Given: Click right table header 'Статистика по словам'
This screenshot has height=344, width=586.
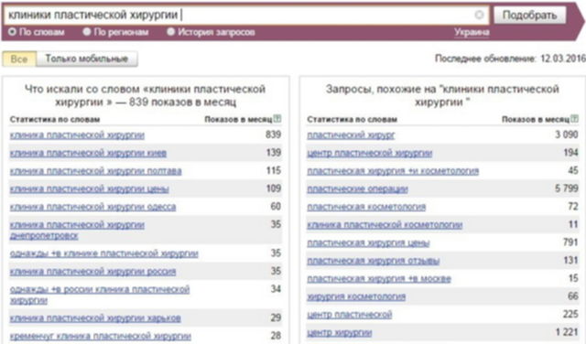Looking at the screenshot, I should coord(352,120).
